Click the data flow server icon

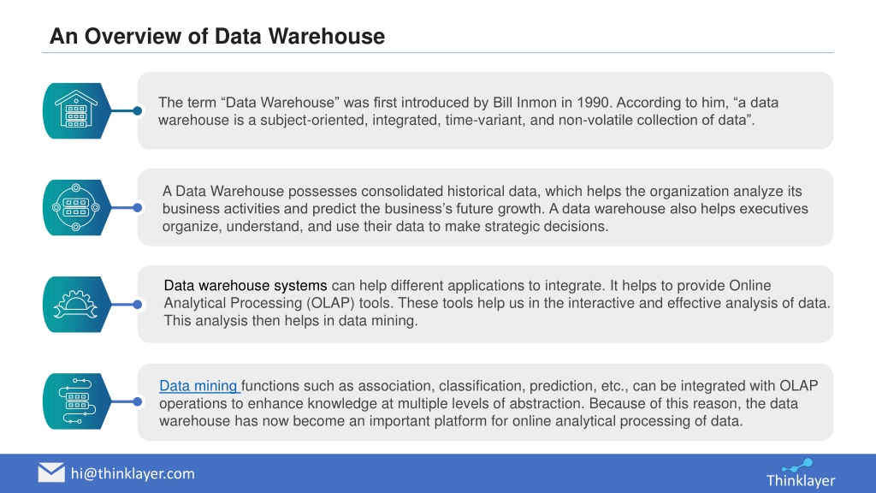(76, 401)
